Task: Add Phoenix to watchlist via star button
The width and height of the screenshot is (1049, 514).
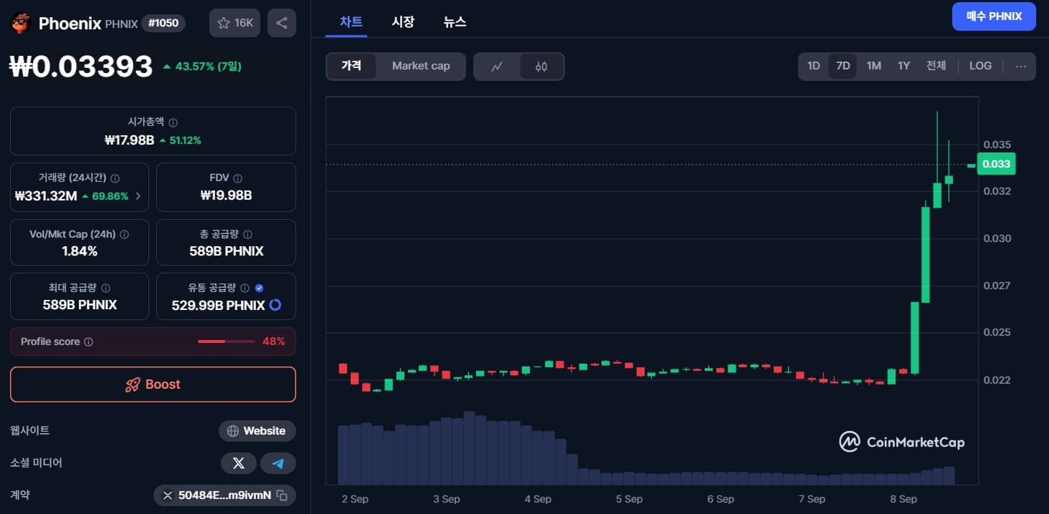Action: pos(234,23)
